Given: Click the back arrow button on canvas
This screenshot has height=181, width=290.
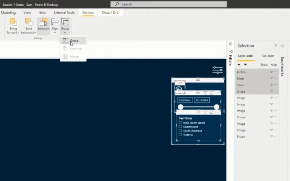Looking at the screenshot, I should click(x=179, y=89).
